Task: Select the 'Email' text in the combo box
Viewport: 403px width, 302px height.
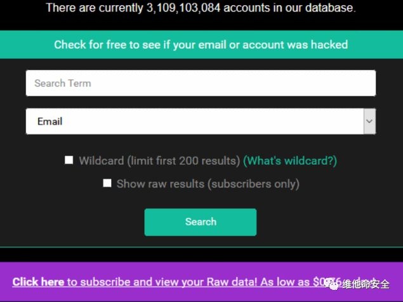Action: tap(50, 121)
